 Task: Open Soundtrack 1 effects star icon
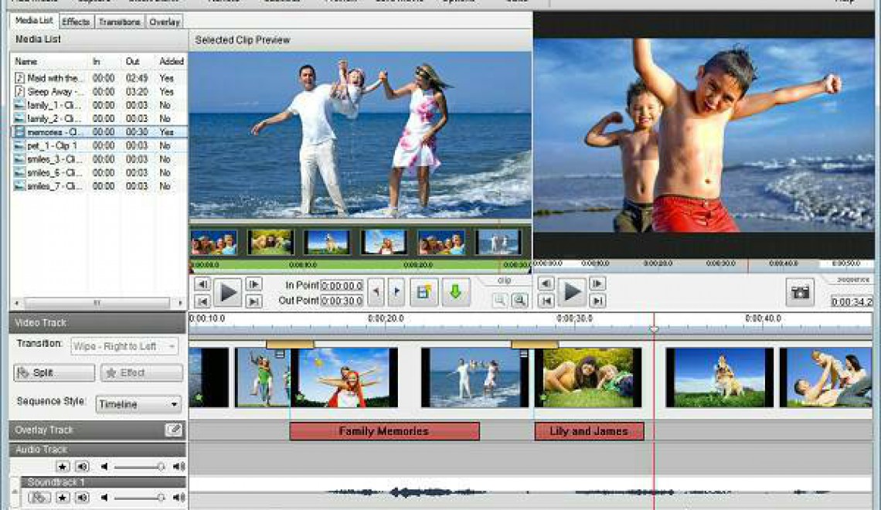(63, 498)
